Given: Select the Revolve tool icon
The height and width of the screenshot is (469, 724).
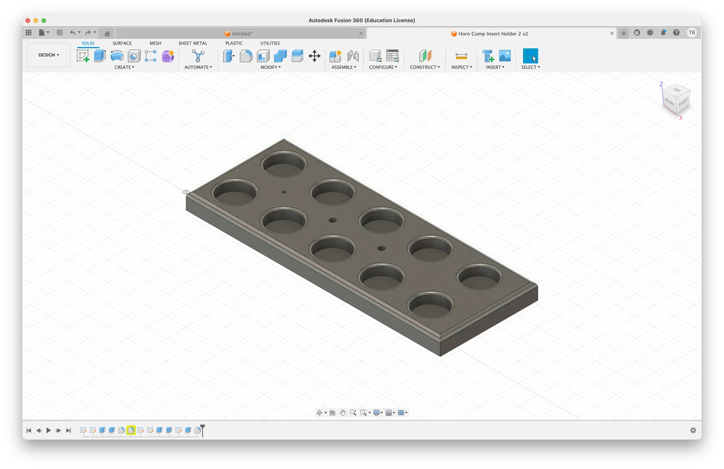Looking at the screenshot, I should pyautogui.click(x=117, y=56).
